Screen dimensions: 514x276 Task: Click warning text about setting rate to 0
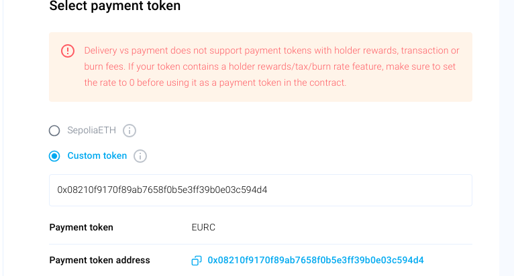coord(215,83)
